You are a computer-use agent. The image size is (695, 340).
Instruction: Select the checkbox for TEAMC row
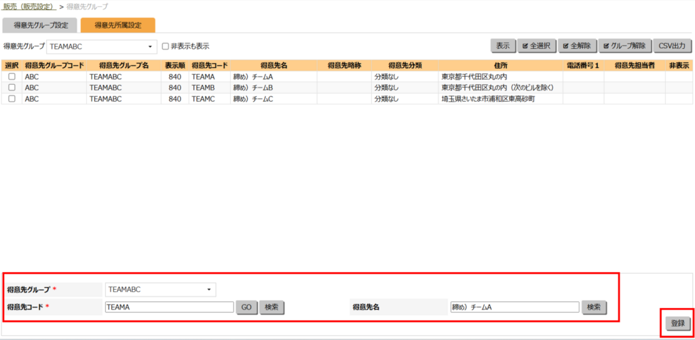point(12,98)
